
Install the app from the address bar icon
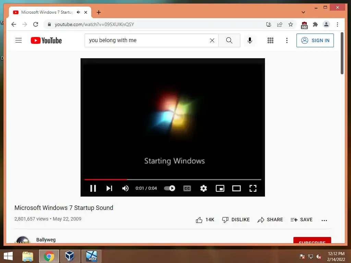269,24
